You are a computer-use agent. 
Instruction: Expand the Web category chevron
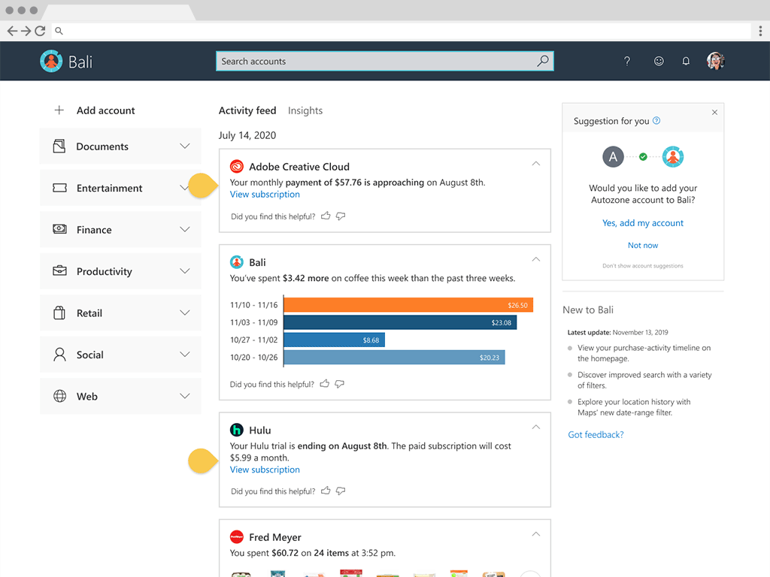[x=185, y=396]
